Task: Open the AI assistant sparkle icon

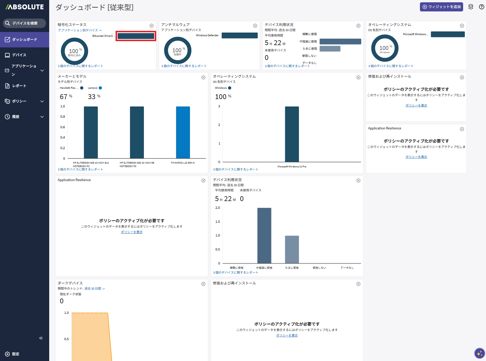Action: pyautogui.click(x=479, y=353)
